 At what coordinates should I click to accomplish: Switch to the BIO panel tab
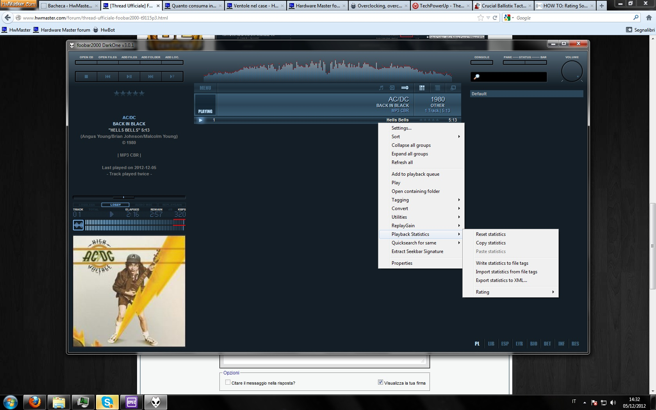point(533,344)
